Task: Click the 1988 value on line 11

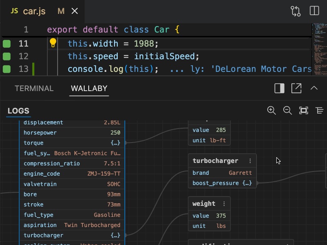Action: 144,44
